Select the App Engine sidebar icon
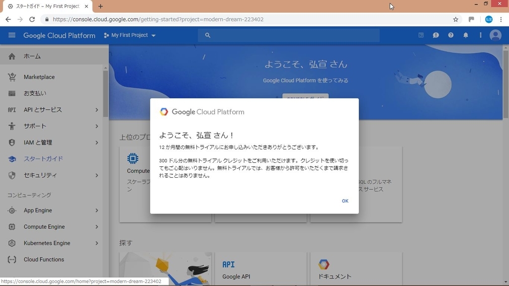 [11, 210]
